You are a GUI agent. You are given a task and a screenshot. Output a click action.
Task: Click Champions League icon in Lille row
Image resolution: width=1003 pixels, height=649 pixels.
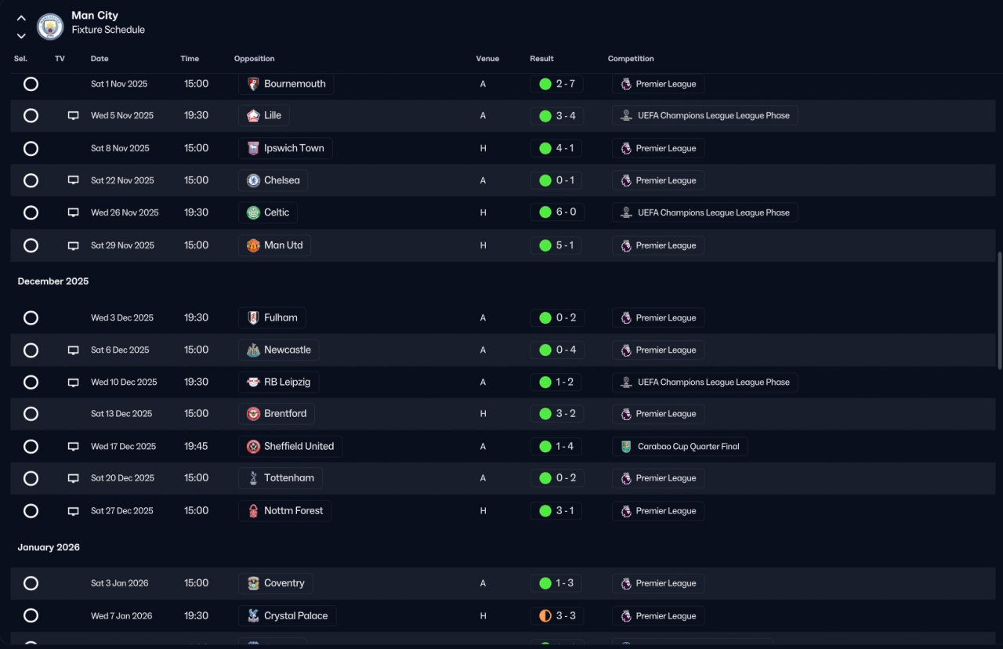click(626, 116)
